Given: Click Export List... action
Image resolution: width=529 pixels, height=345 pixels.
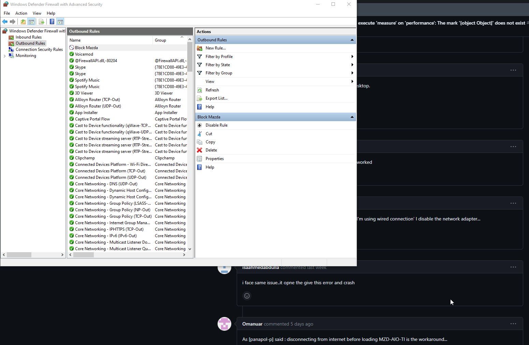Looking at the screenshot, I should tap(217, 98).
